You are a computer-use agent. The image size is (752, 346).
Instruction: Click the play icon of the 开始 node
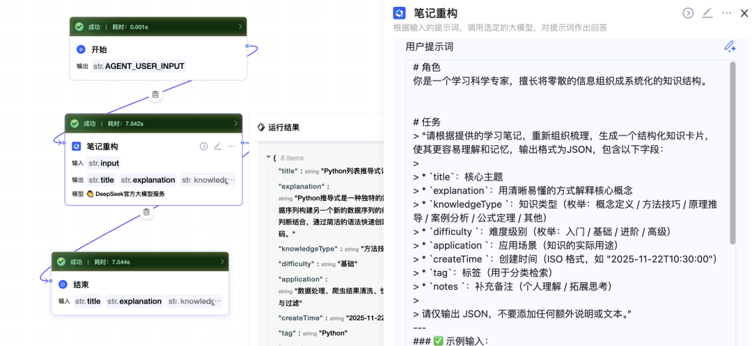click(x=81, y=49)
